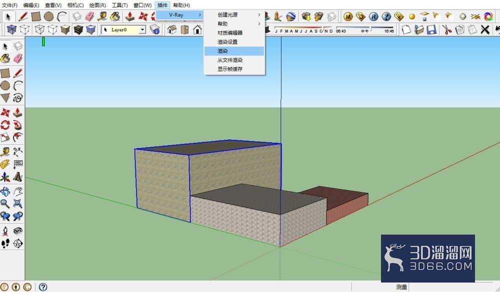Screen dimensions: 500x292
Task: Select the Rotate tool in left palette
Action: pos(5,125)
